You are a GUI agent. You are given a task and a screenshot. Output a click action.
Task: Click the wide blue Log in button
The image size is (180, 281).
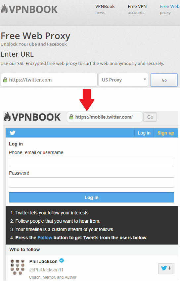pos(91,197)
